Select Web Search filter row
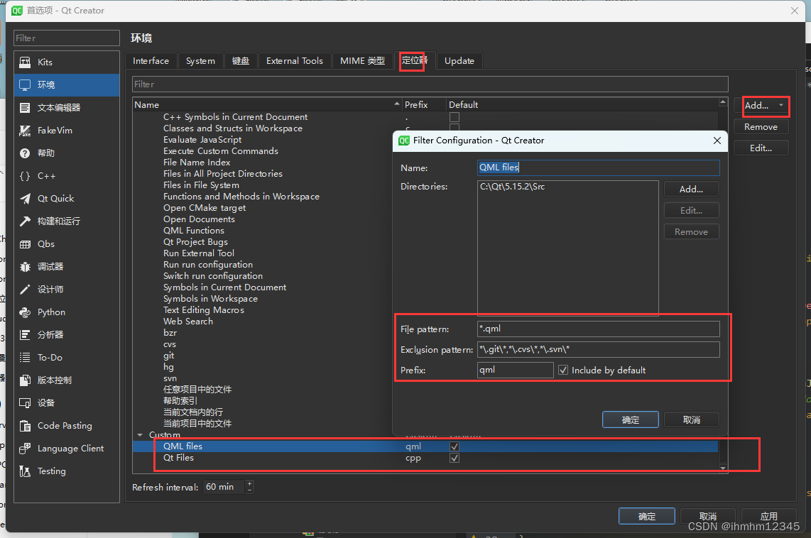Screen dimensions: 811x538 [187, 322]
